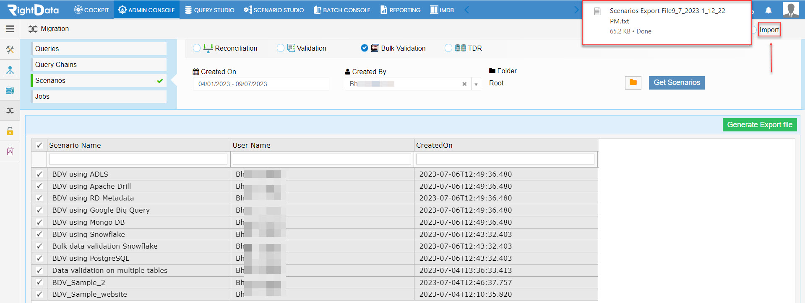The height and width of the screenshot is (303, 805).
Task: Open the Batch Console tab
Action: [x=342, y=10]
